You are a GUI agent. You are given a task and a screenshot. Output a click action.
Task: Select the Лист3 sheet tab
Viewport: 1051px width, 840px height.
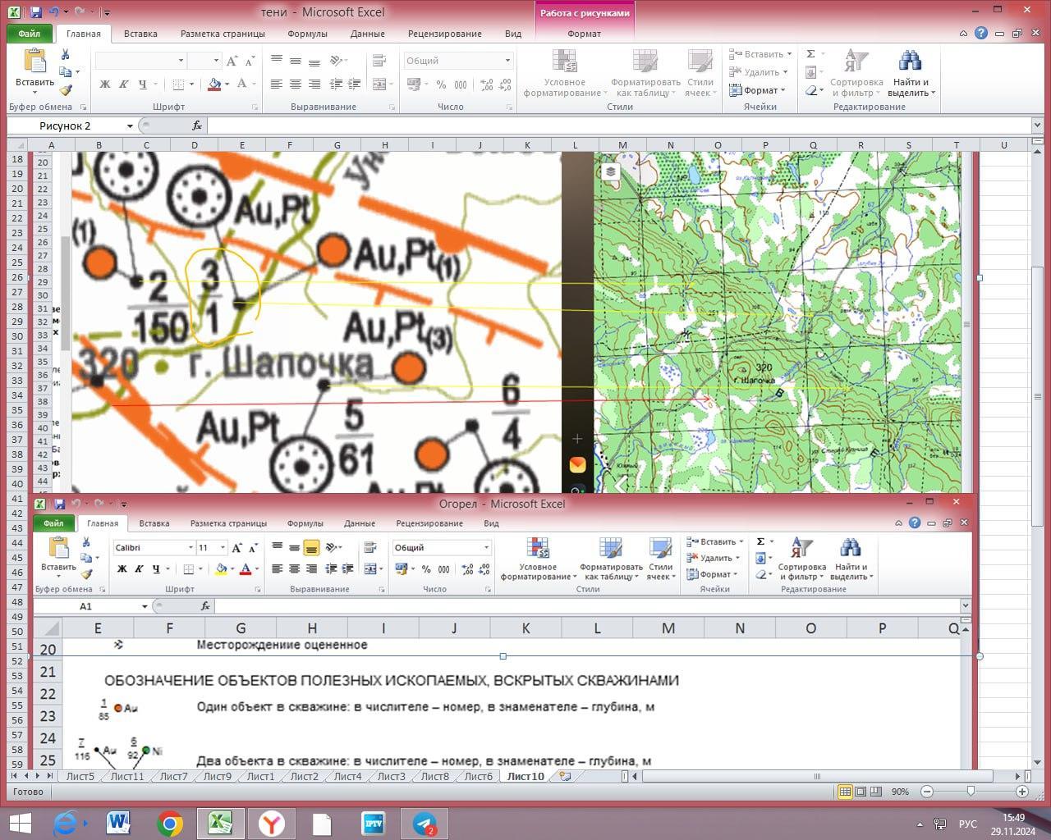click(x=391, y=776)
